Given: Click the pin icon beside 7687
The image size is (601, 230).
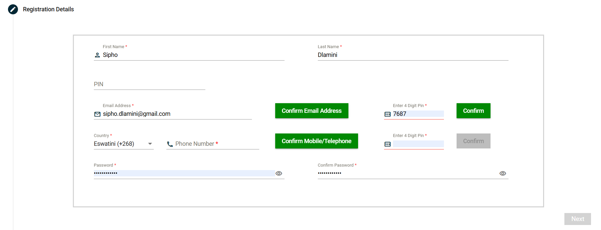Looking at the screenshot, I should [x=387, y=114].
